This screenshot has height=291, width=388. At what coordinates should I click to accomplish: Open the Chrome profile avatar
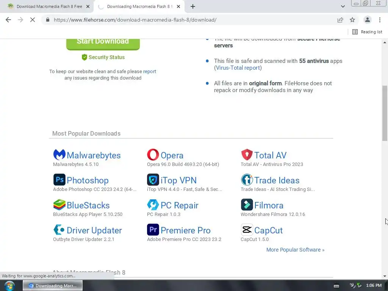pyautogui.click(x=368, y=20)
